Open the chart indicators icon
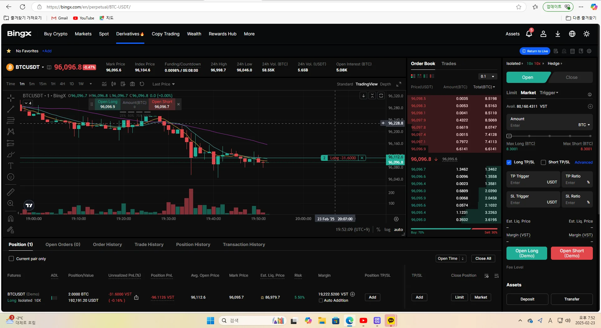The height and width of the screenshot is (328, 601). coord(104,84)
